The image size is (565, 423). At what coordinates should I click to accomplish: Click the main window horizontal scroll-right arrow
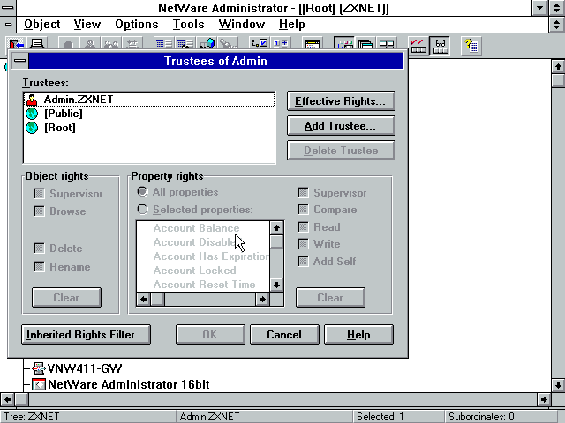pos(544,399)
